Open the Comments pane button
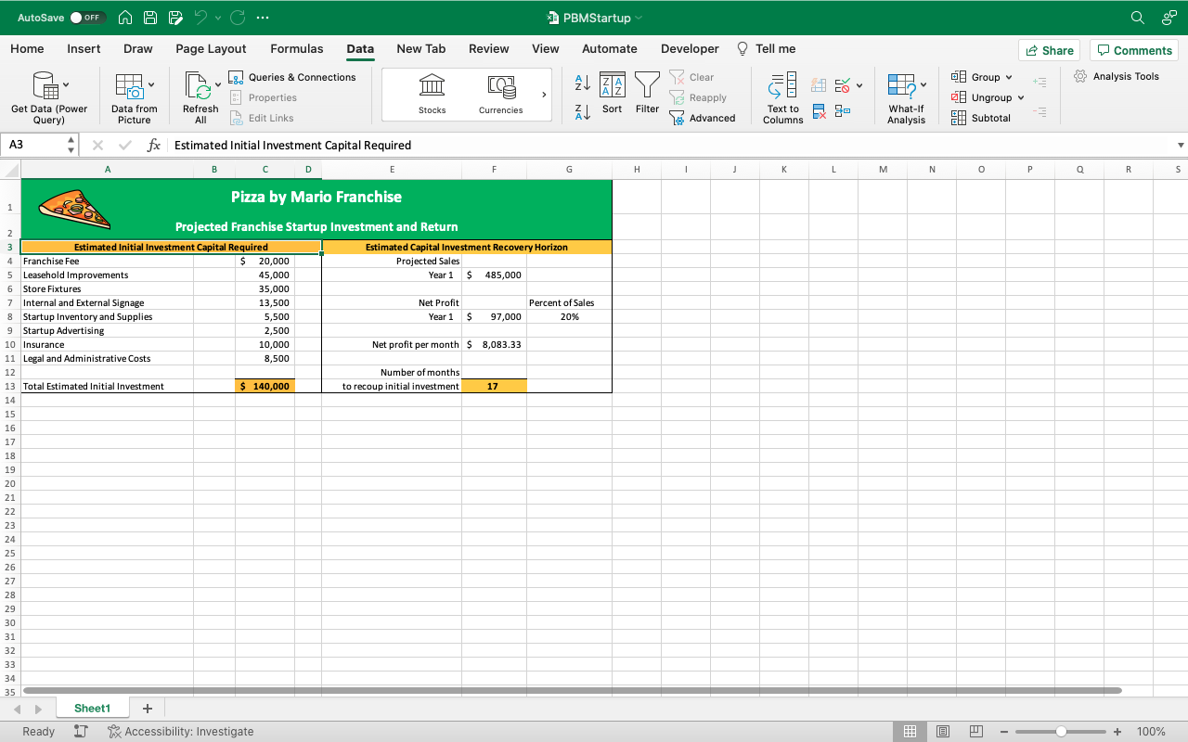Screen dimensions: 1188x742 pyautogui.click(x=1133, y=50)
